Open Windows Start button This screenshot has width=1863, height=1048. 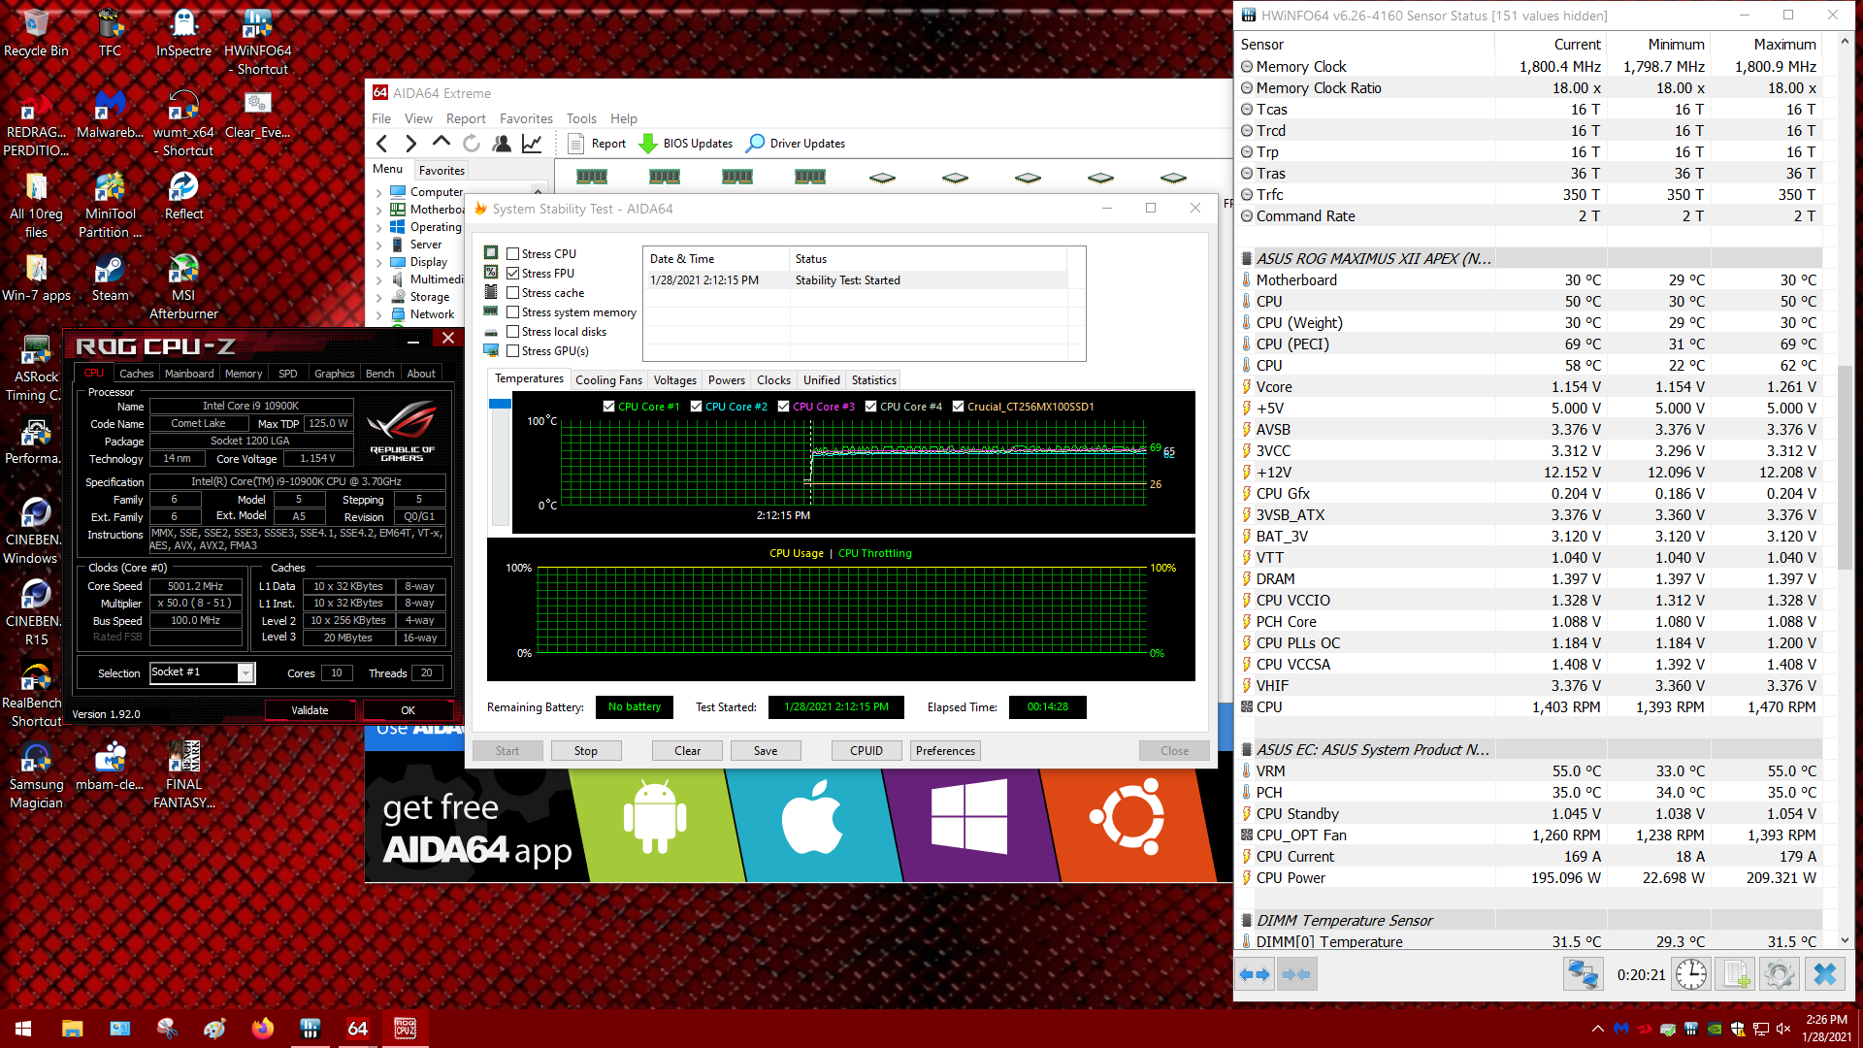[23, 1029]
